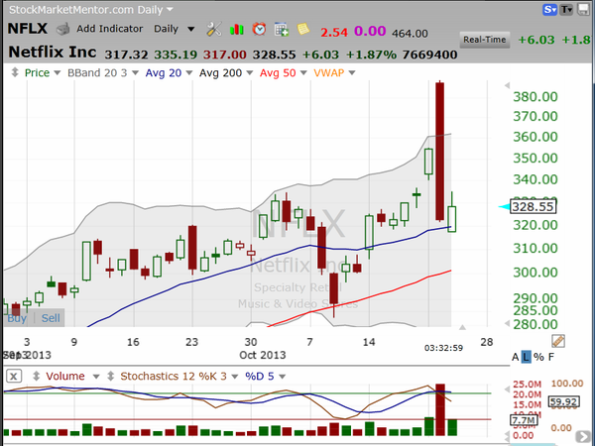Open the alarm clock alert icon

click(x=259, y=29)
